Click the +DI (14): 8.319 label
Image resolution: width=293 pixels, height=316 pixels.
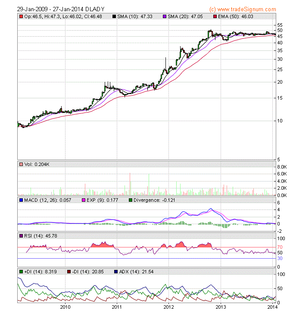click(x=41, y=272)
